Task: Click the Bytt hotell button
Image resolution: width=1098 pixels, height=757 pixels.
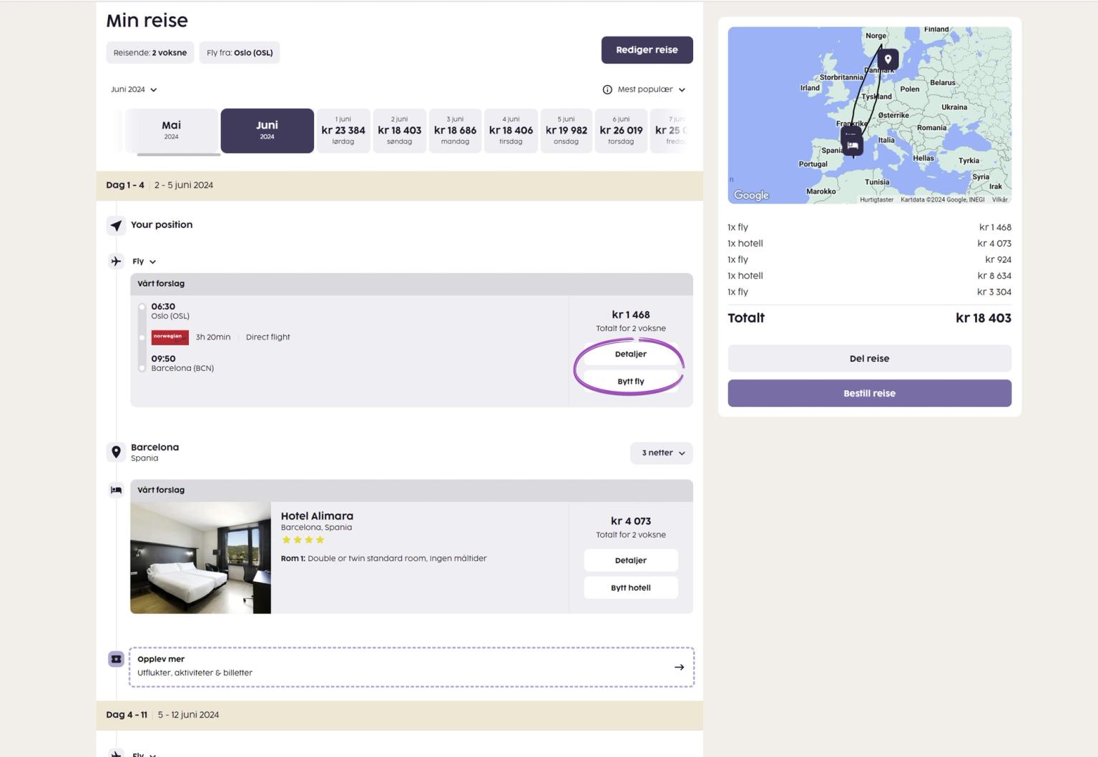Action: tap(631, 588)
